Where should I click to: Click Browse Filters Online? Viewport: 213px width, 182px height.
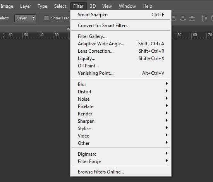(121, 172)
